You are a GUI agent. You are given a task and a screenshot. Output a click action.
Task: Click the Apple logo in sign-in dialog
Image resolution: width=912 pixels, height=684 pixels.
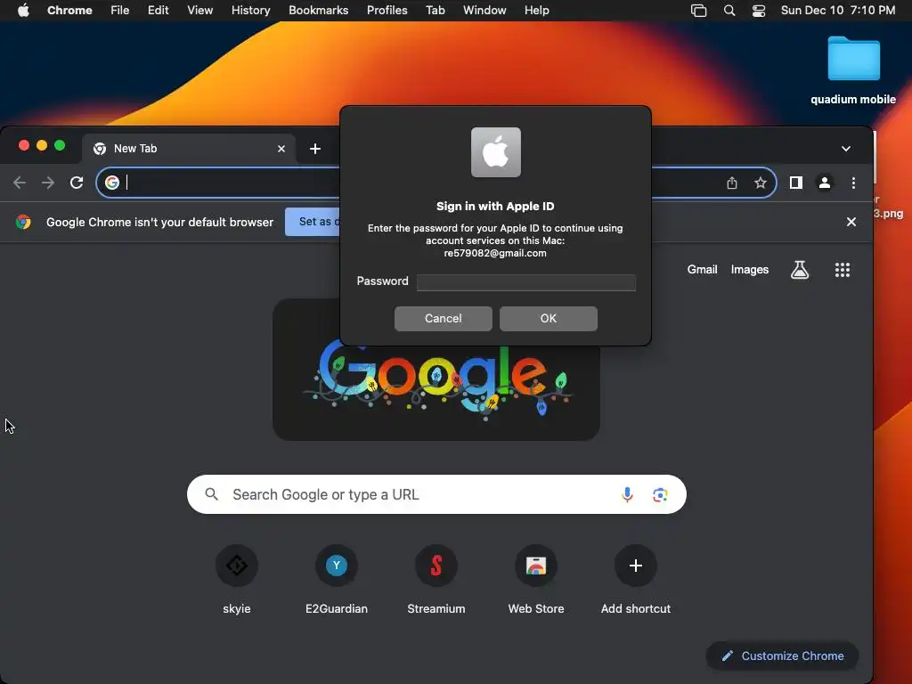[x=495, y=152]
